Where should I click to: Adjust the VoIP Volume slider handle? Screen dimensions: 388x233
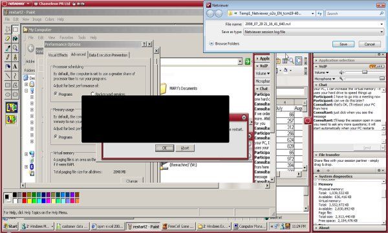pyautogui.click(x=365, y=72)
